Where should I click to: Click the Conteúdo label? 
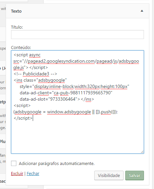point(21,47)
